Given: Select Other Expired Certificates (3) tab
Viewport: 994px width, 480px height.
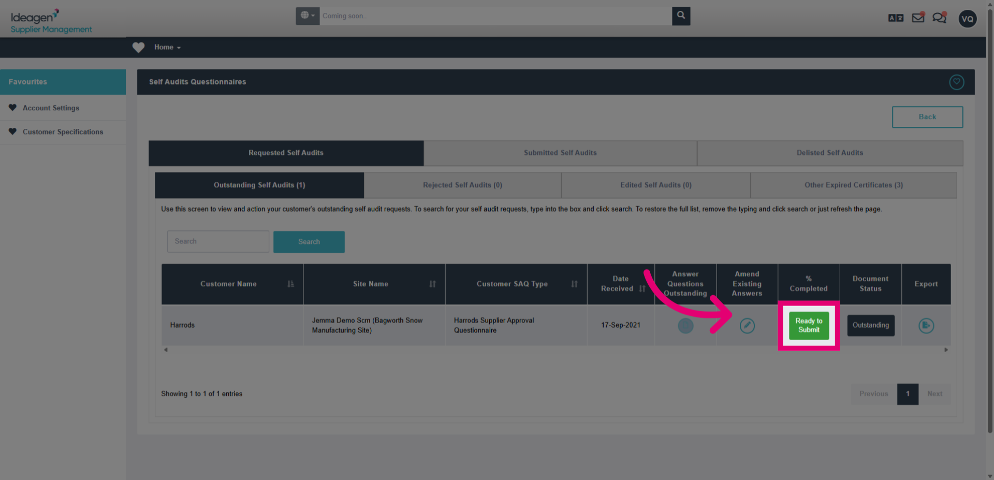Looking at the screenshot, I should (853, 185).
